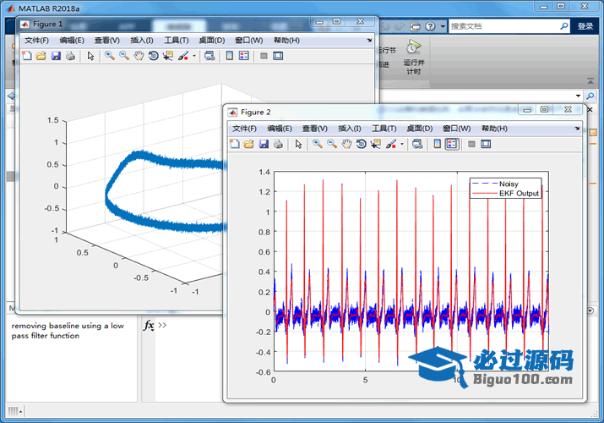
Task: Open 文件(F) menu in Figure 1
Action: pos(36,40)
